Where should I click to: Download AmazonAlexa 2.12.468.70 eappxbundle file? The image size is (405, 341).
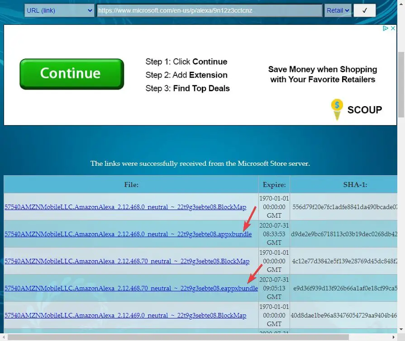tap(131, 288)
